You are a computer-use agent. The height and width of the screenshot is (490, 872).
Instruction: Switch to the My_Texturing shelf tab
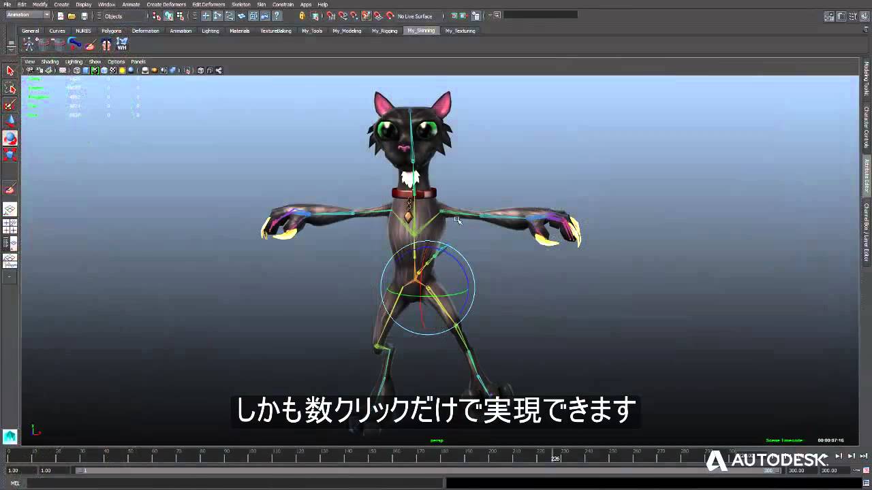(x=460, y=31)
